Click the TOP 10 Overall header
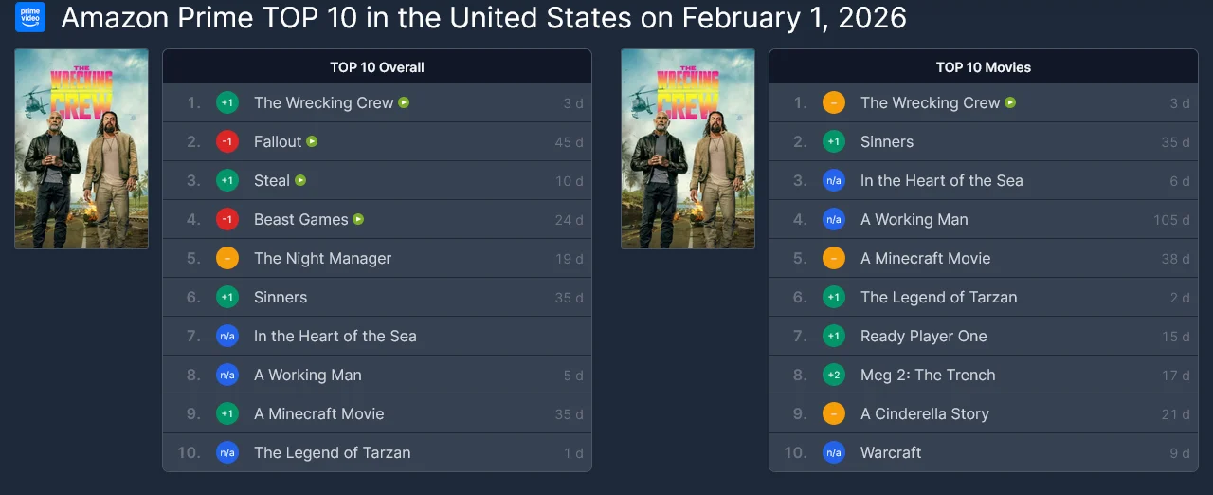Screen dimensions: 1213x495 pyautogui.click(x=376, y=67)
